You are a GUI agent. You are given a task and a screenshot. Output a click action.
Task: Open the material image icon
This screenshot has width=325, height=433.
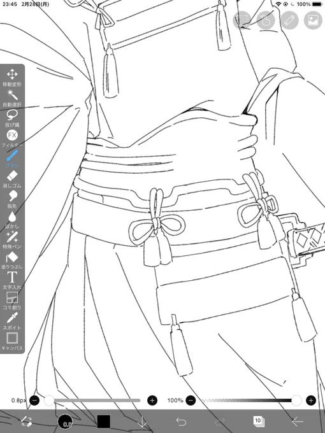313,20
